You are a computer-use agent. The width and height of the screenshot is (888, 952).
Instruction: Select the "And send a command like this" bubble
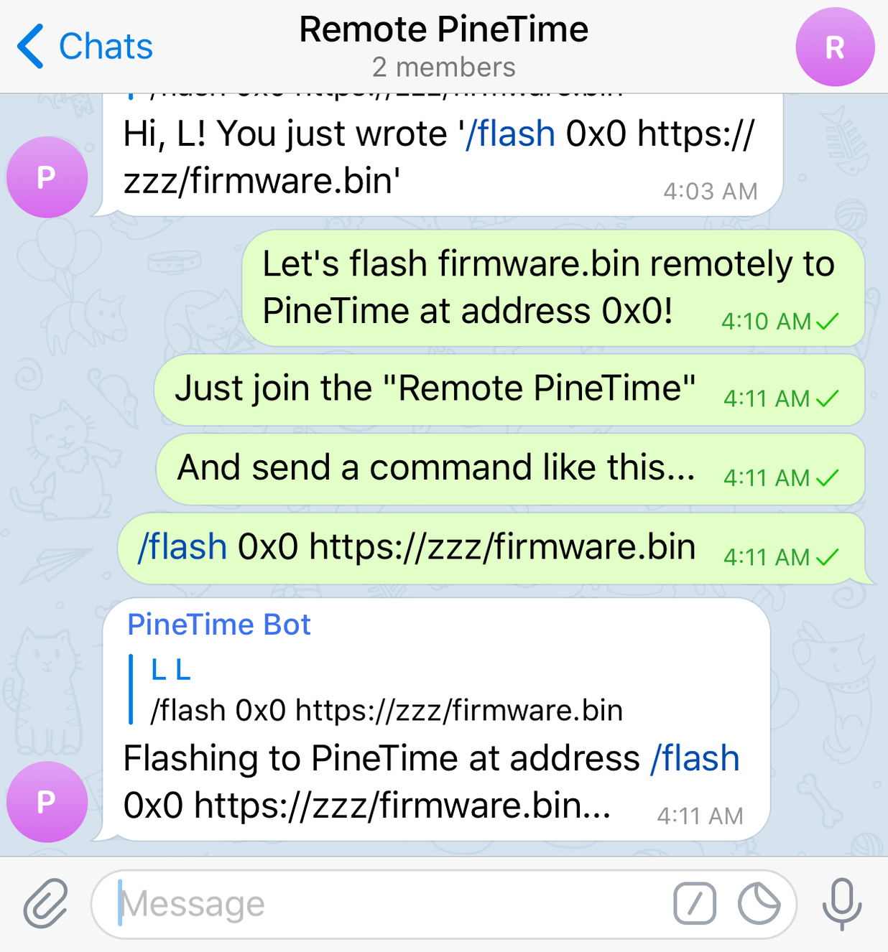point(510,468)
